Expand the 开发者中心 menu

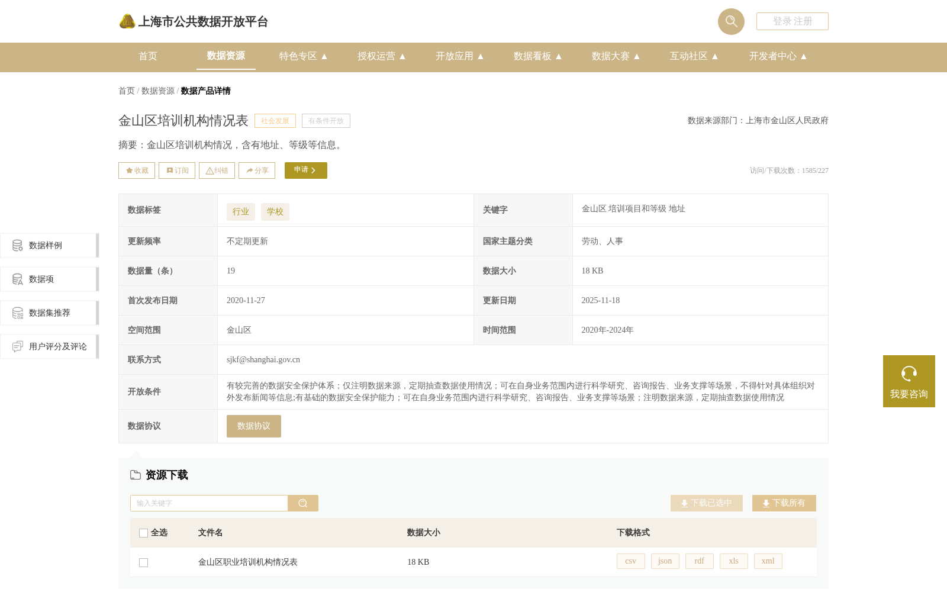778,56
